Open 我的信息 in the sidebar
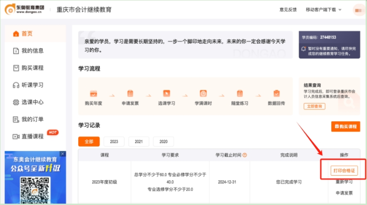The image size is (367, 205). 35,51
